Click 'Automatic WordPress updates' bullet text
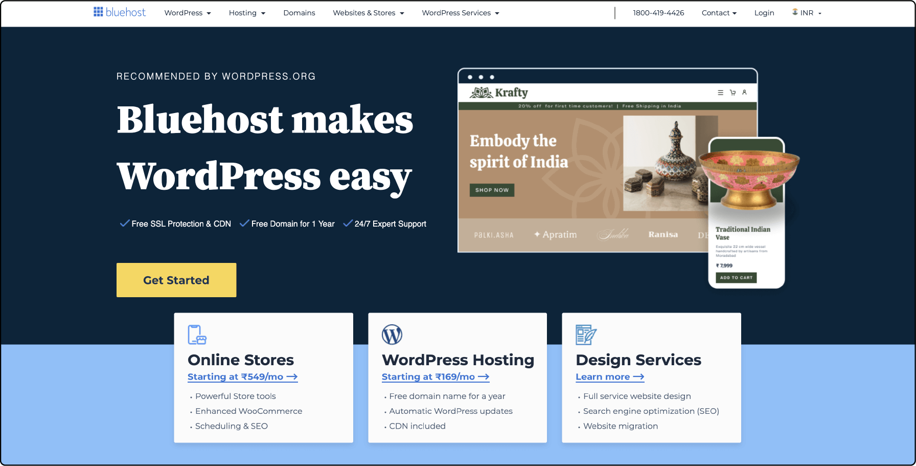The width and height of the screenshot is (916, 466). tap(451, 411)
